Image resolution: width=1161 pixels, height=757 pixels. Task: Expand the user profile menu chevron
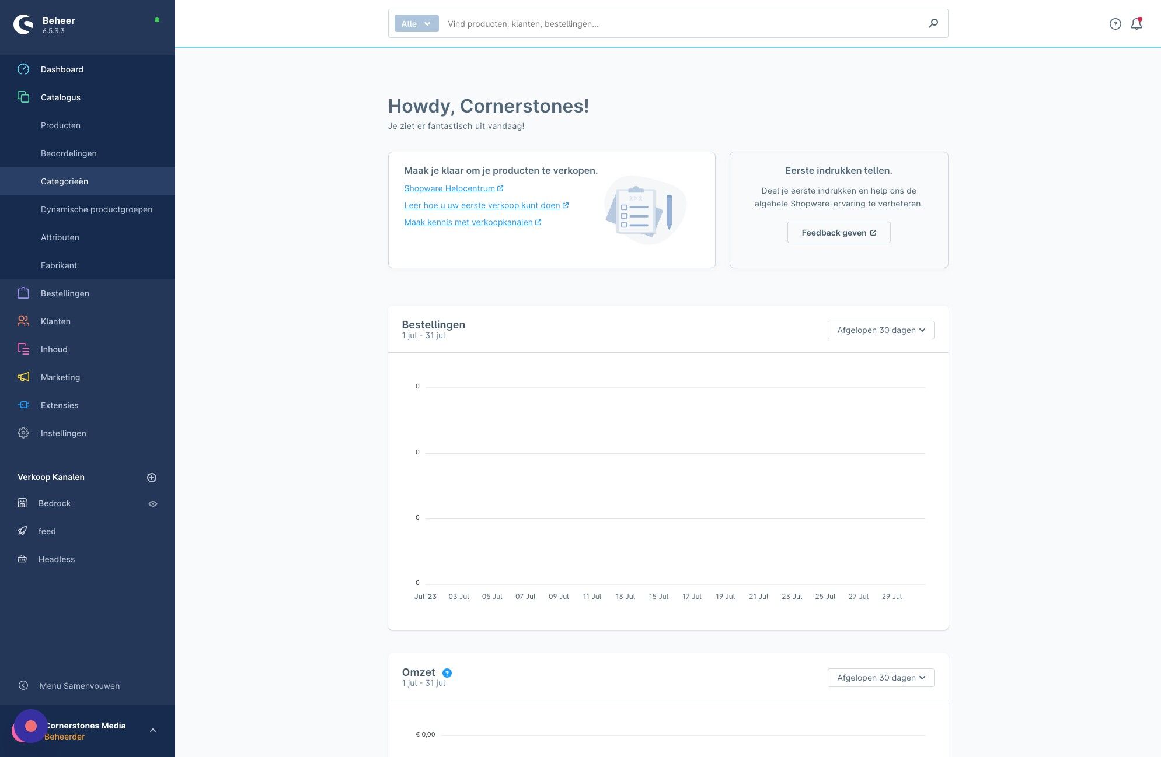[153, 731]
